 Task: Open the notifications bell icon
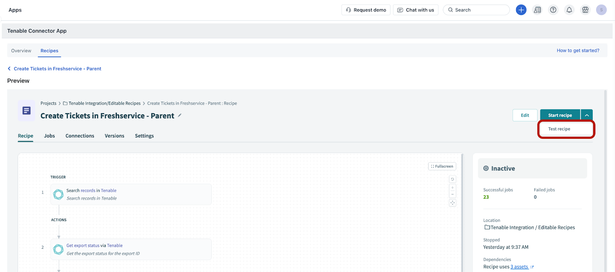569,10
